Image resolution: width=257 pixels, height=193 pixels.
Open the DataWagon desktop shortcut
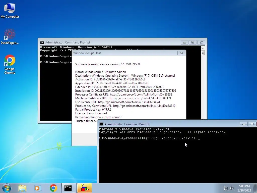(x=10, y=36)
